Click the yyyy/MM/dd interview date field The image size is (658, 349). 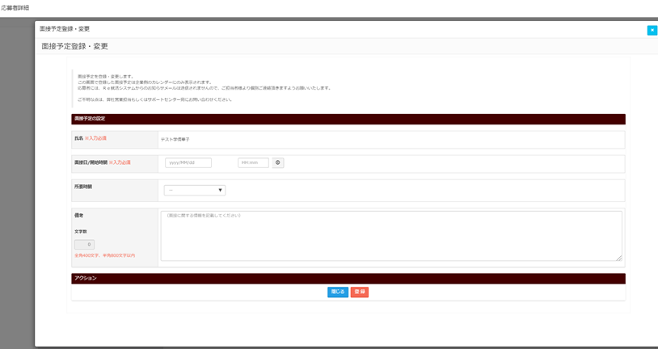[x=188, y=162]
